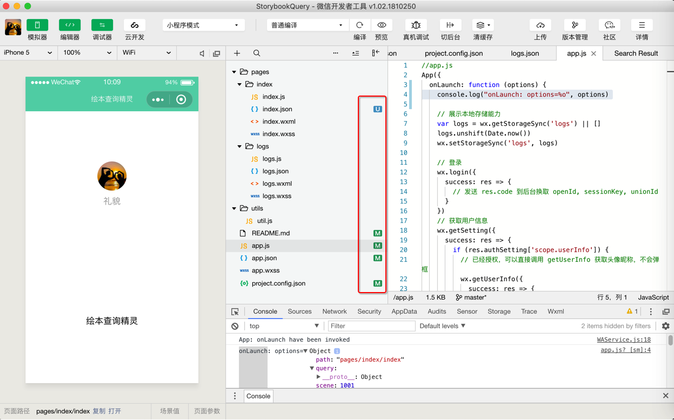Open the Wxml devtools tab
The image size is (674, 420).
pos(556,311)
